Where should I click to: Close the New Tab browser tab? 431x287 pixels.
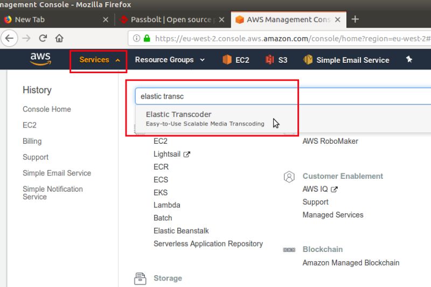tap(106, 19)
